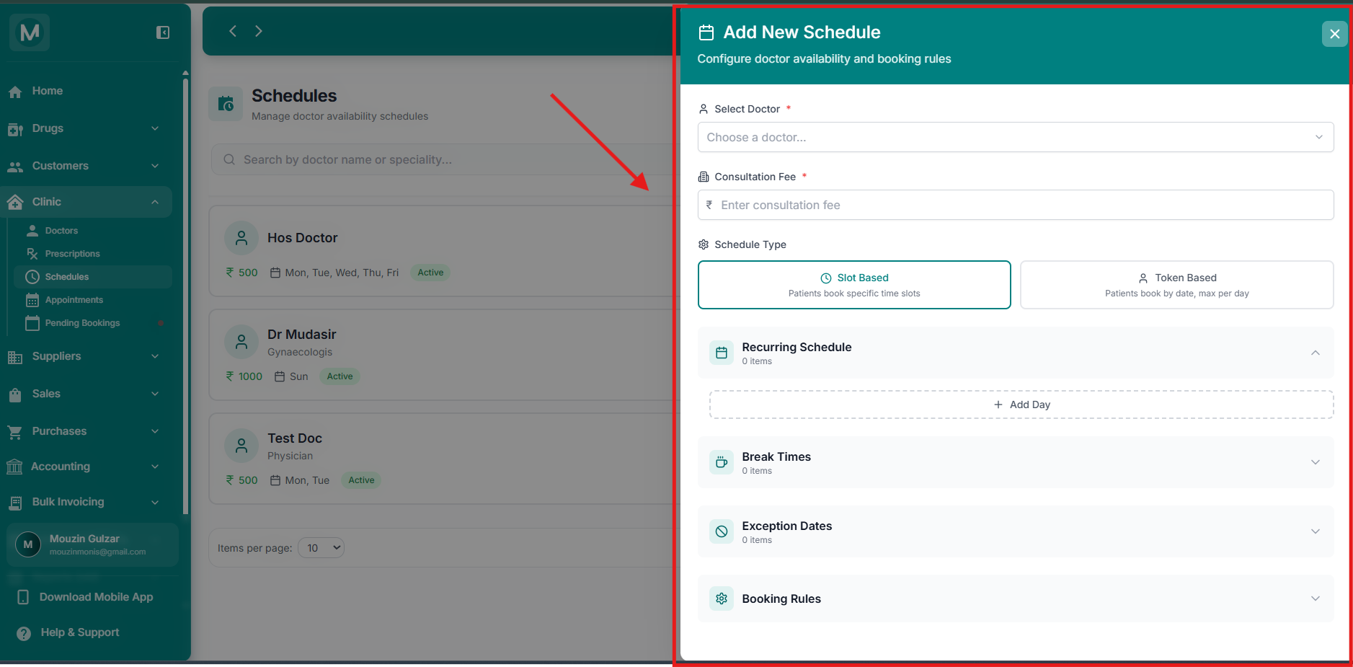Focus the Enter consultation fee field

coord(1016,205)
